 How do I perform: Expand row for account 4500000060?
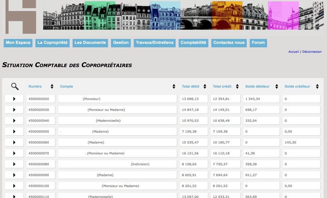point(14,143)
